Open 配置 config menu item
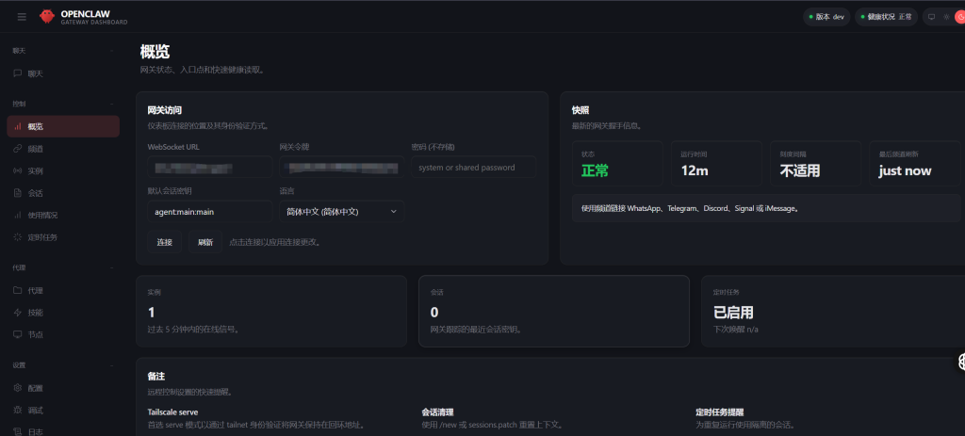Viewport: 965px width, 436px height. 35,388
